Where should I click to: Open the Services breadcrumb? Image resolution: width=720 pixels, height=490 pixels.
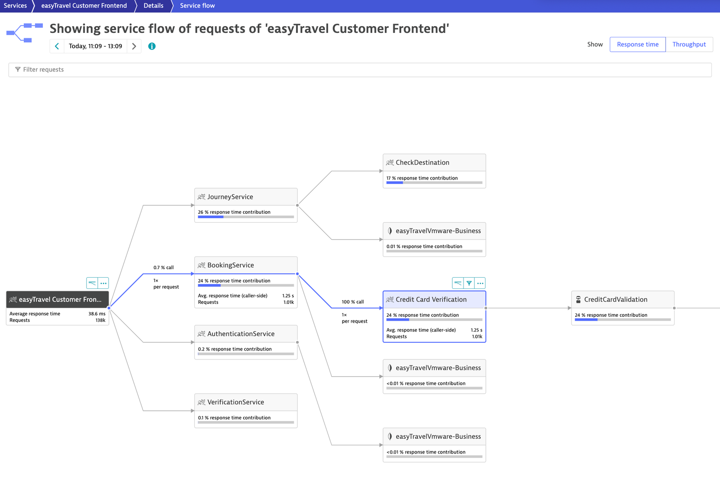[x=15, y=6]
